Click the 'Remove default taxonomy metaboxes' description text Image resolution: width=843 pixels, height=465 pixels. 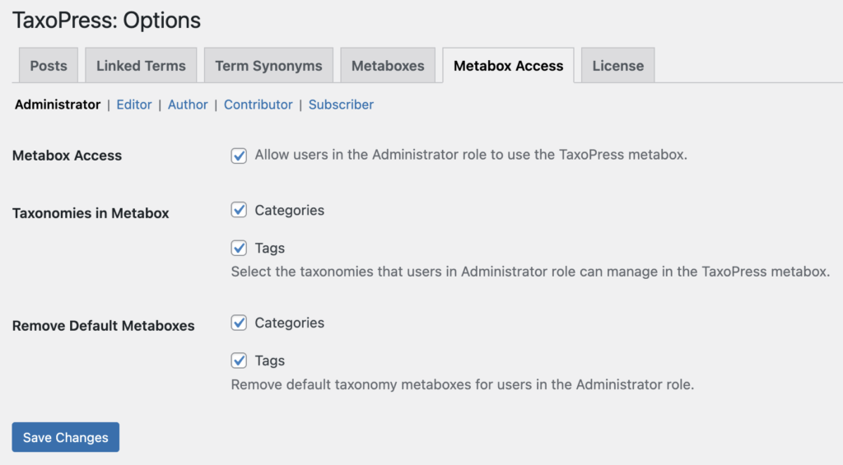pyautogui.click(x=463, y=384)
